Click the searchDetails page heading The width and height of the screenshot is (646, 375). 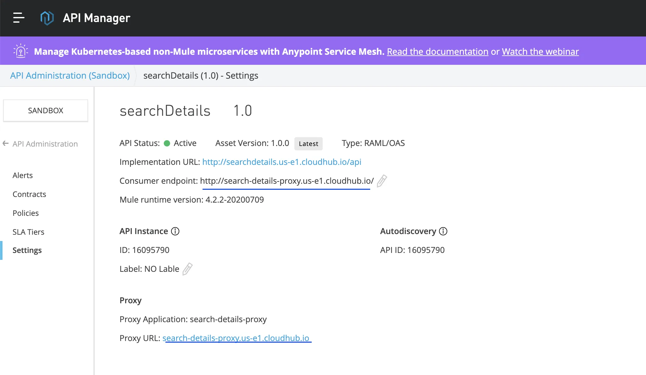point(165,111)
